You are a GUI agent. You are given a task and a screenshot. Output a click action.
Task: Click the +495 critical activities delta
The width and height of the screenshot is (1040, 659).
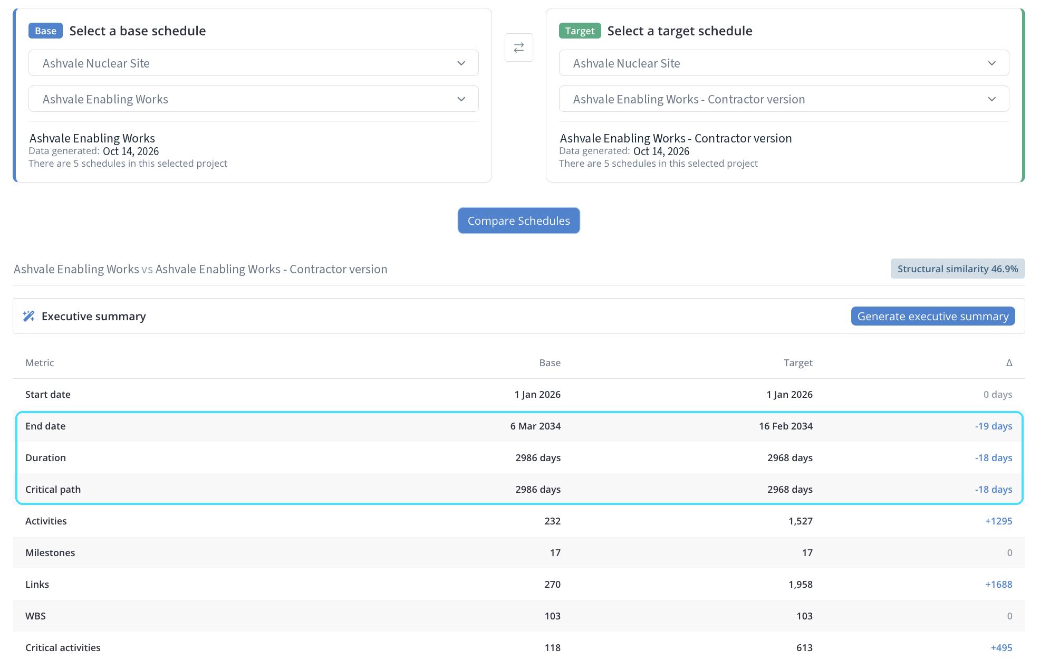(x=1002, y=647)
